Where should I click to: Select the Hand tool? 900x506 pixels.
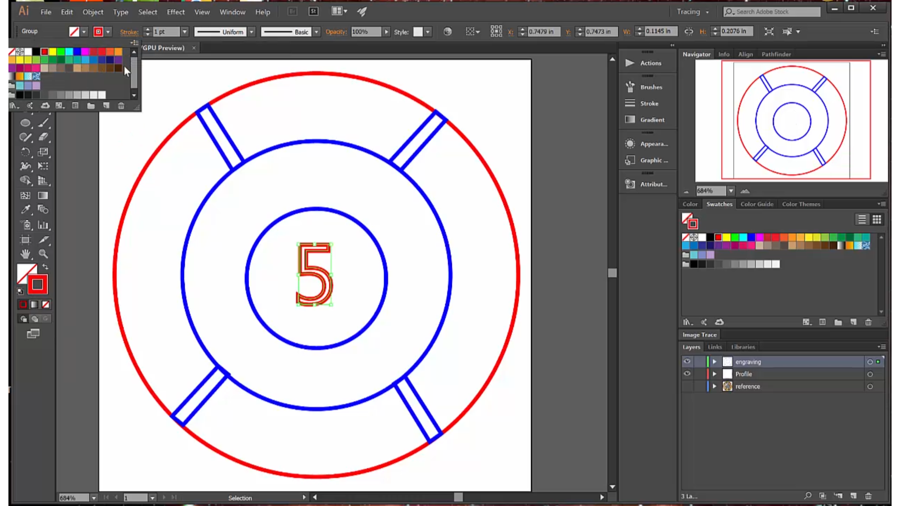[x=25, y=253]
